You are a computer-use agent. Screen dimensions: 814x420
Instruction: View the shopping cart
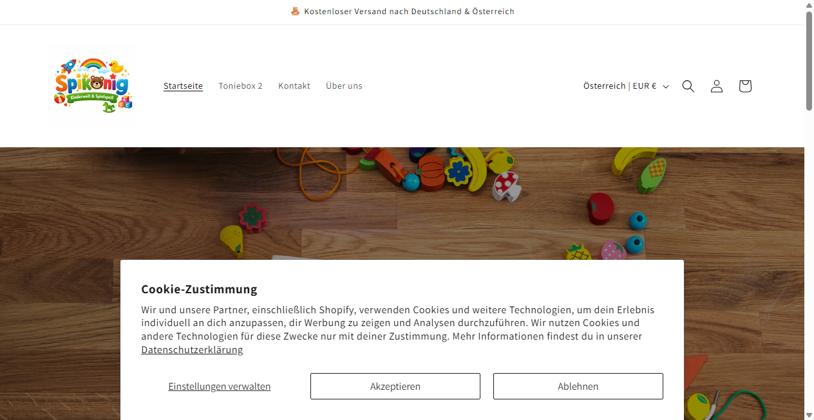[x=744, y=86]
